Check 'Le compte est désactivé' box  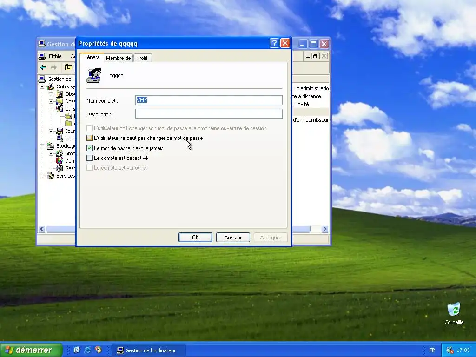(x=89, y=158)
